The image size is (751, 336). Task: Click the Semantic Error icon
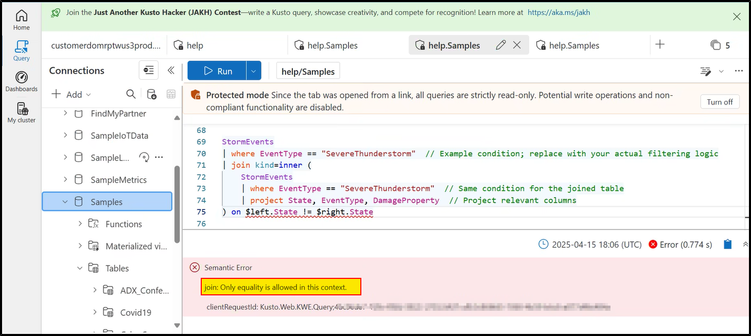(x=195, y=267)
